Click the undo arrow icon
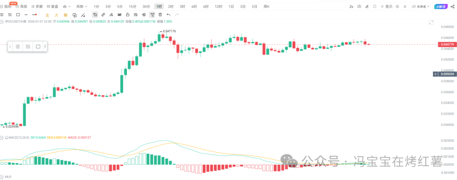 (168, 15)
